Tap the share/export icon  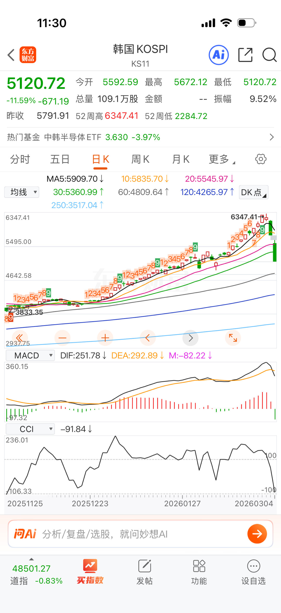click(x=245, y=55)
